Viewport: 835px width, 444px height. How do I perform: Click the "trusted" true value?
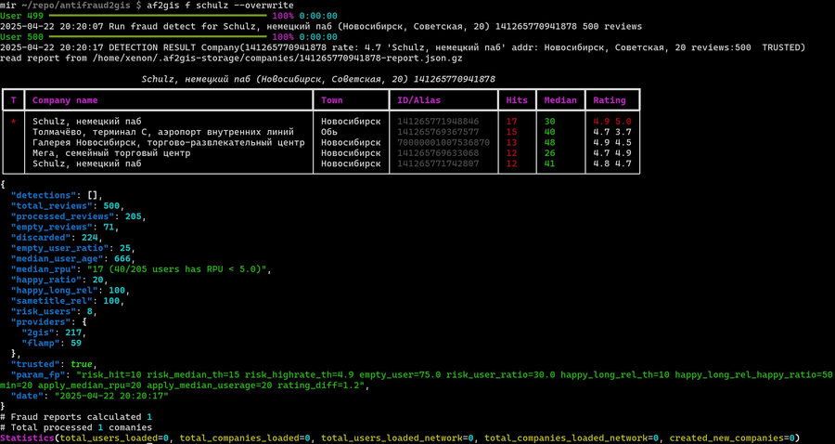(83, 363)
